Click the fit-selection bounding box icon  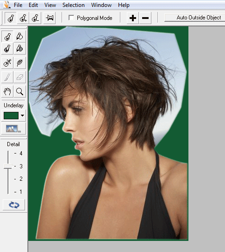click(x=50, y=18)
